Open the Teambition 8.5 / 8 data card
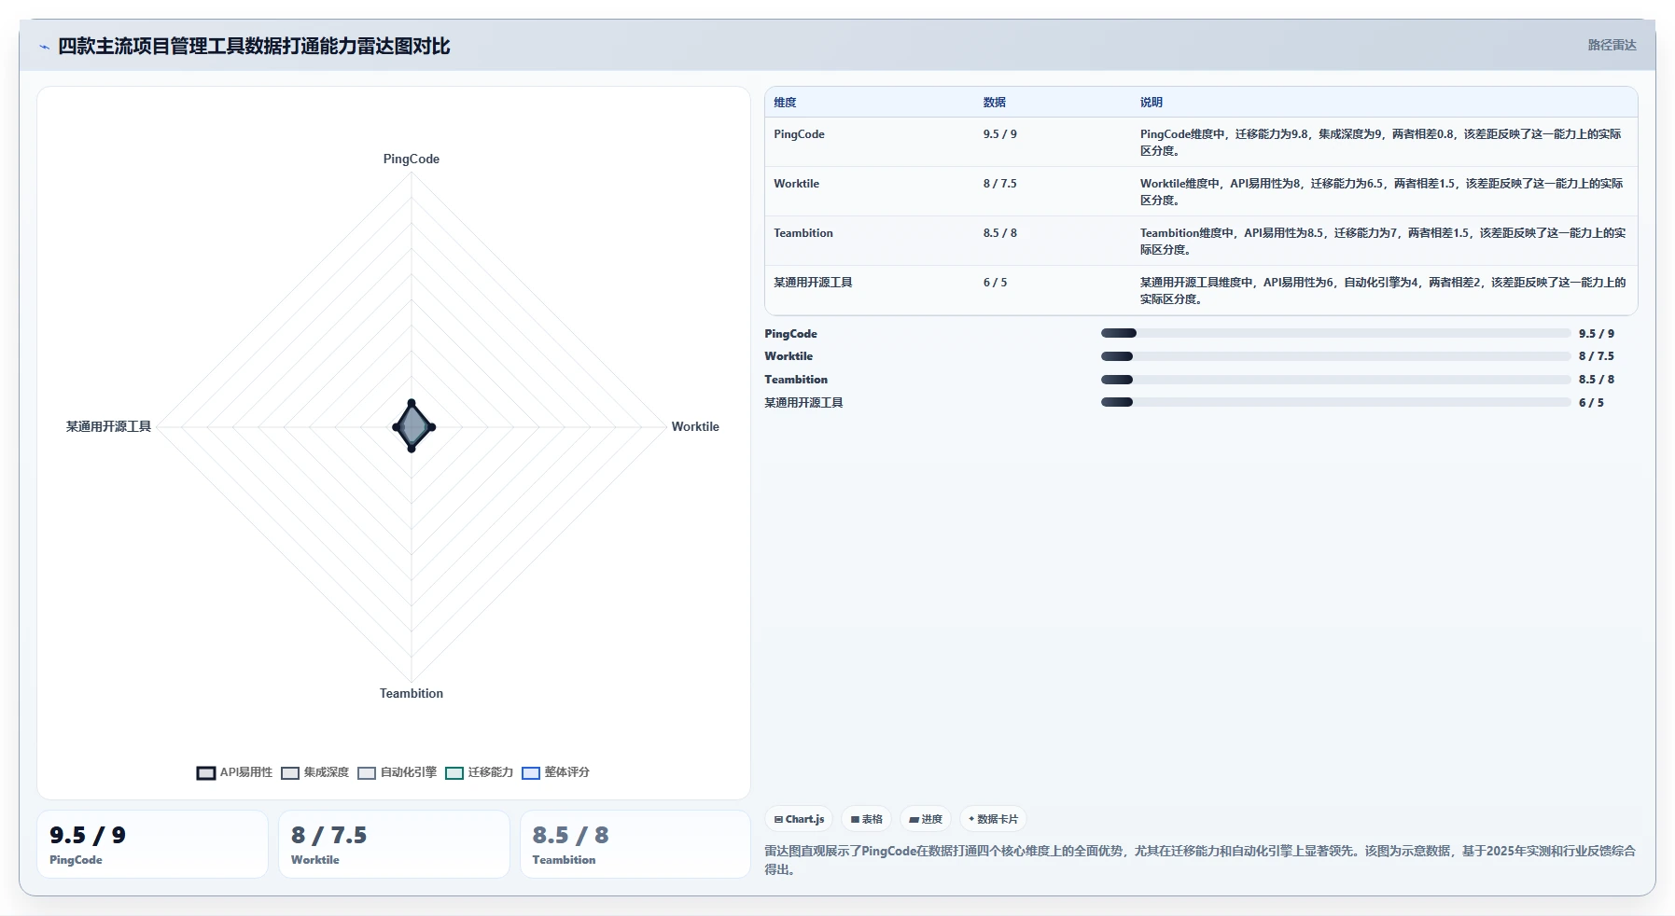The width and height of the screenshot is (1675, 916). pyautogui.click(x=635, y=844)
